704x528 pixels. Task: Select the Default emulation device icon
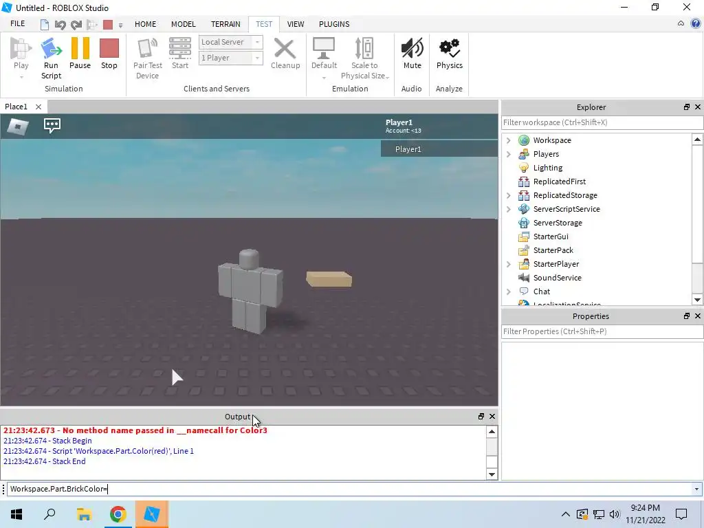click(324, 49)
